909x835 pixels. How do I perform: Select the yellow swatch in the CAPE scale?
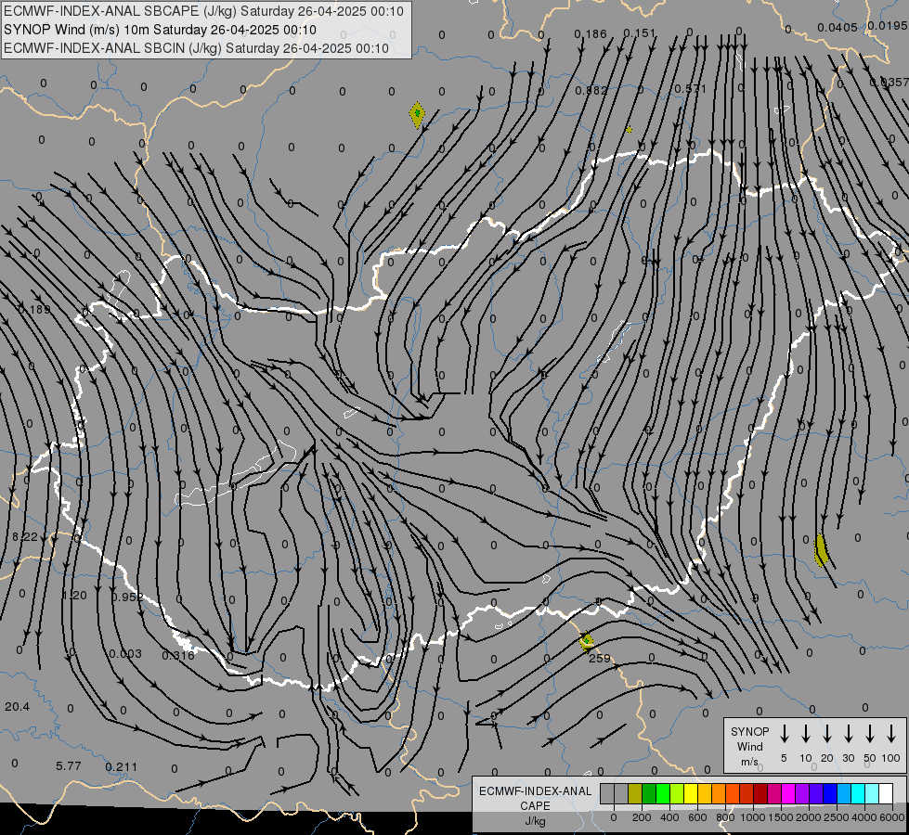[x=691, y=794]
